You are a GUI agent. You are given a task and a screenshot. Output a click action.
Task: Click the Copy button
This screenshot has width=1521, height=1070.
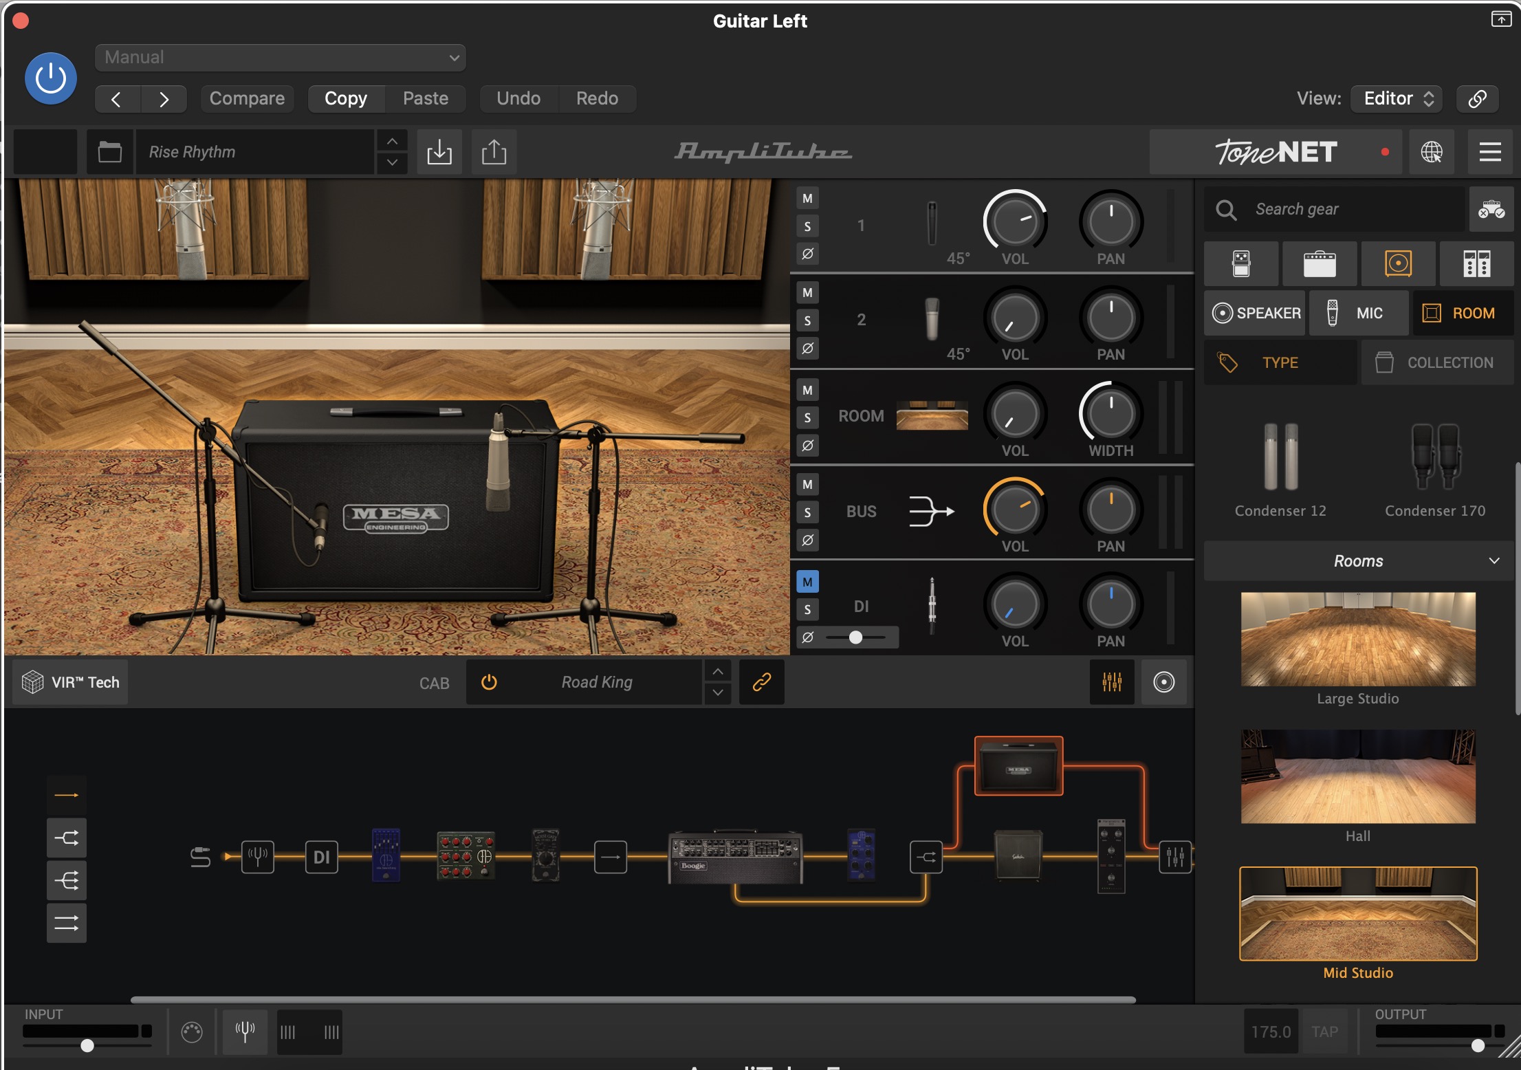tap(346, 98)
